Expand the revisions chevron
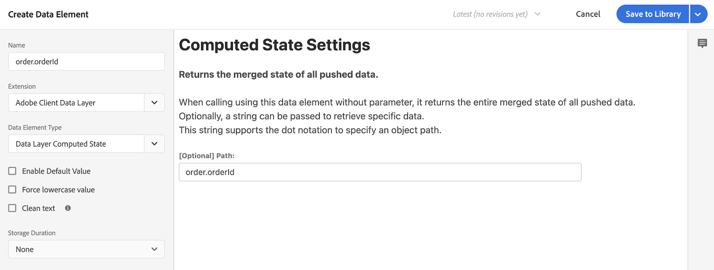Screen dimensions: 714x270 tap(537, 14)
